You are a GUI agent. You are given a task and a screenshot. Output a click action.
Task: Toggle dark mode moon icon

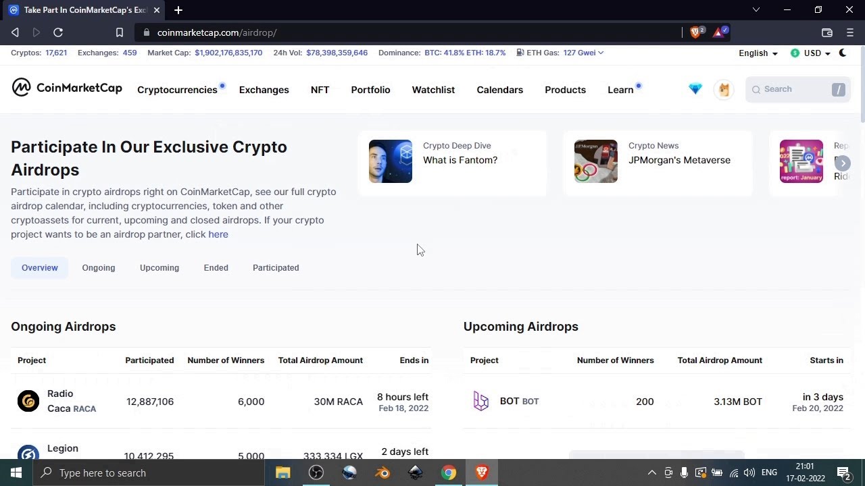(x=843, y=53)
